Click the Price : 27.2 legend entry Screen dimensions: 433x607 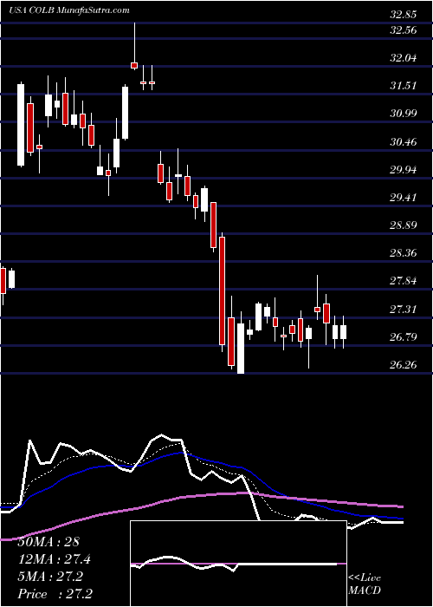click(55, 594)
